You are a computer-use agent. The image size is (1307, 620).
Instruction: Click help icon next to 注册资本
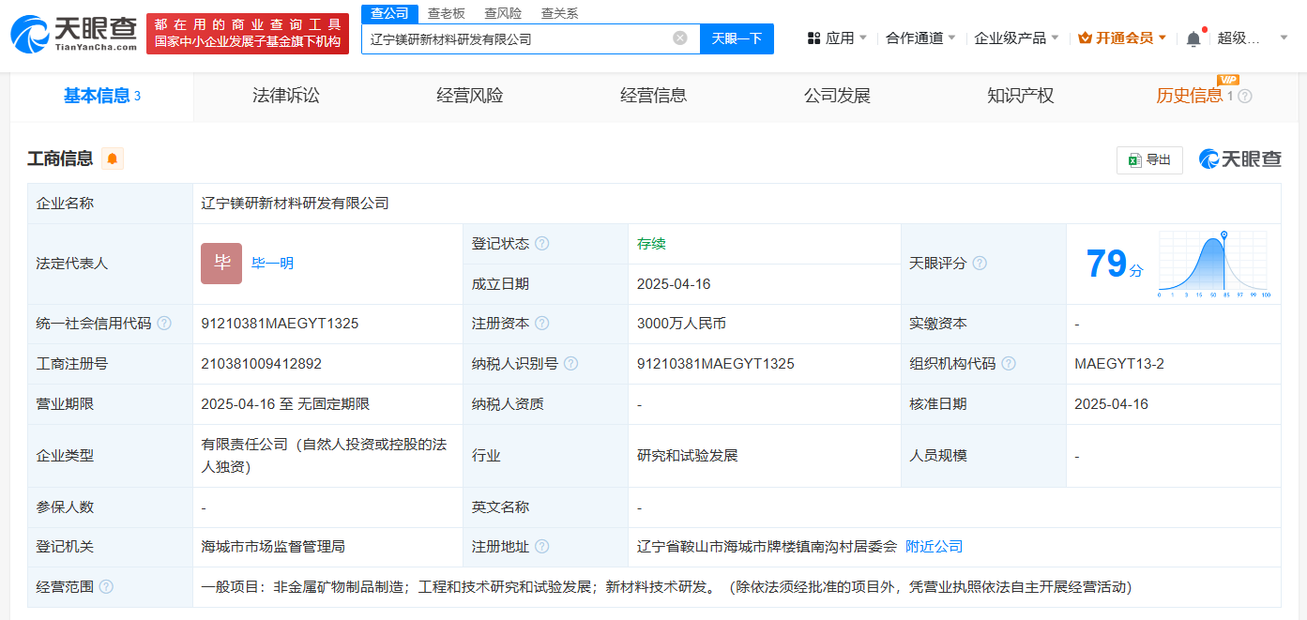pos(541,324)
